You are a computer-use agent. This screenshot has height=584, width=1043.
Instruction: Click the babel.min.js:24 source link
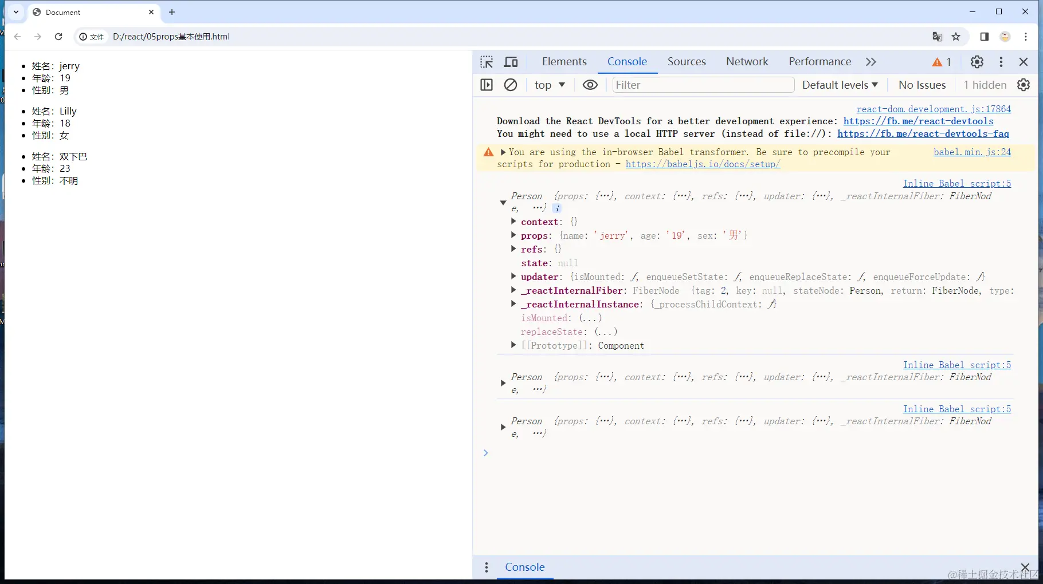pos(972,152)
